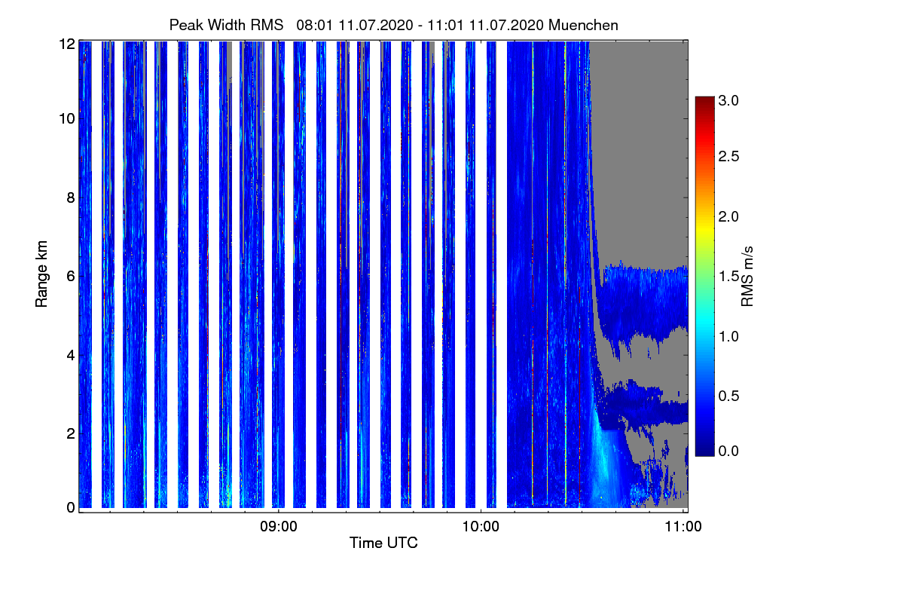Click the "Time UTC" x-axis label
This screenshot has width=904, height=603.
point(383,543)
